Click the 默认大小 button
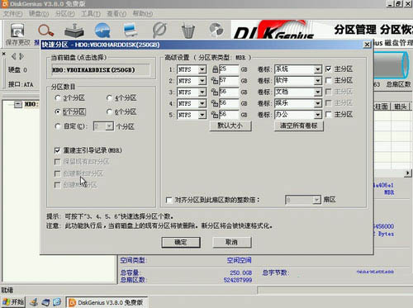Viewport: 413px width, 308px height. tap(230, 126)
